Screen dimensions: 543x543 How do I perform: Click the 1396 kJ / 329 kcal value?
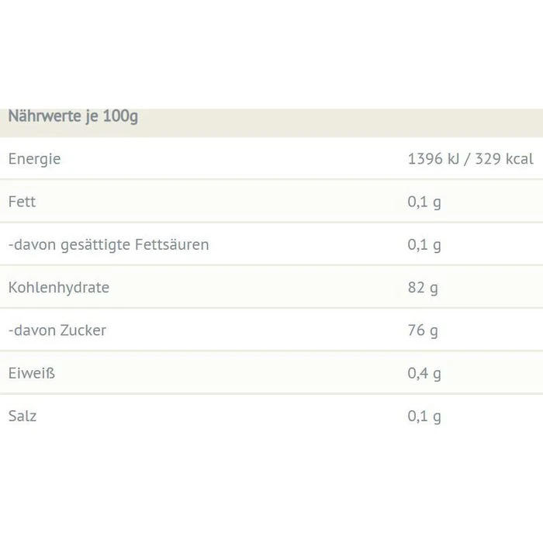click(x=470, y=159)
